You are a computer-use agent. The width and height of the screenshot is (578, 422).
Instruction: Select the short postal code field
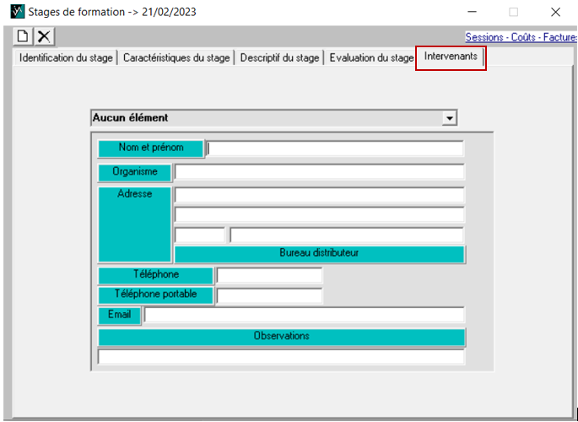click(200, 235)
